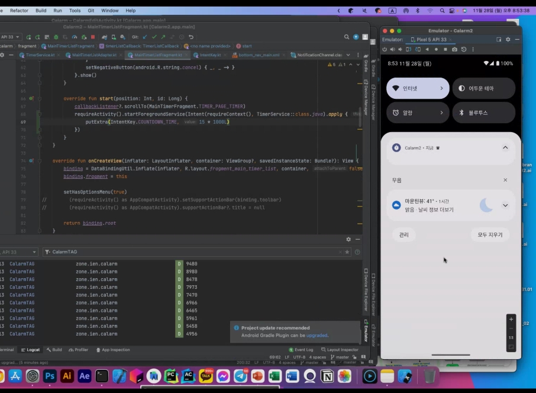Open emulator settings gear
The image size is (536, 393).
point(508,39)
